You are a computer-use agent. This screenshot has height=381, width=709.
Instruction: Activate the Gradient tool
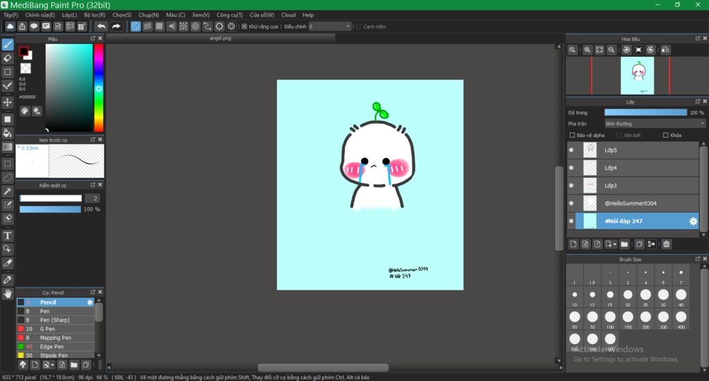point(7,147)
